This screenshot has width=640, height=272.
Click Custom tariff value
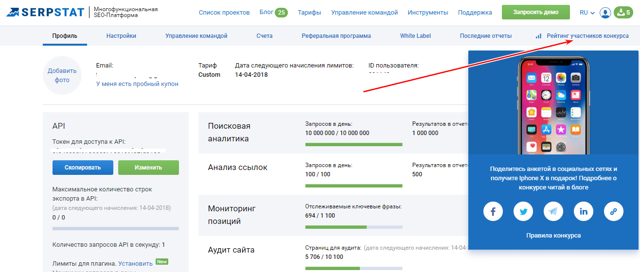(x=209, y=75)
